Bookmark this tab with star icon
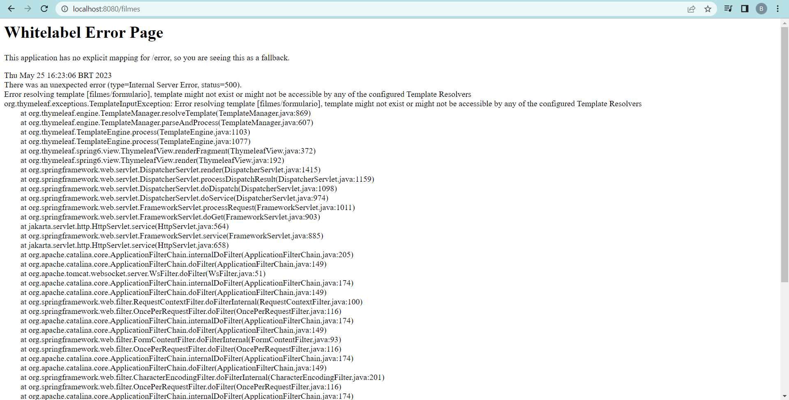 (708, 9)
